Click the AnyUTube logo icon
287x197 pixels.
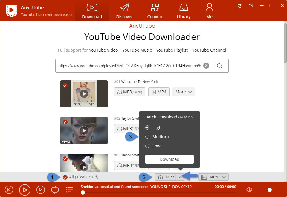[x=12, y=11]
